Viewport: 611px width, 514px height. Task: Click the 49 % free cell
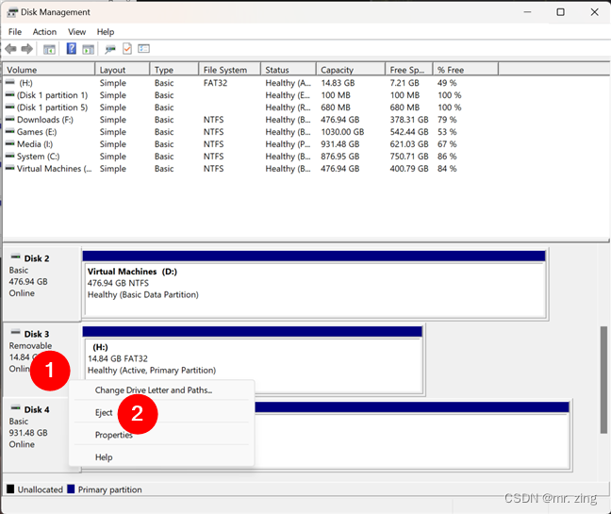pos(447,83)
